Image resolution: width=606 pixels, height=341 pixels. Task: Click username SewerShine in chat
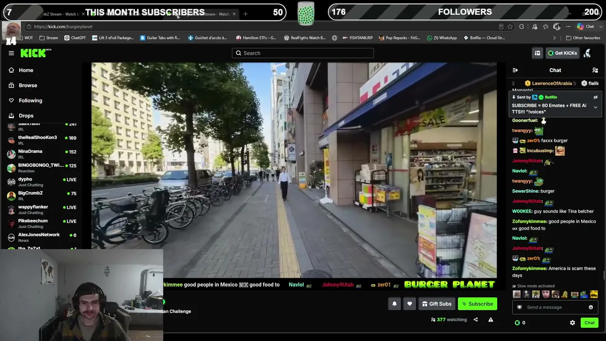tap(525, 191)
